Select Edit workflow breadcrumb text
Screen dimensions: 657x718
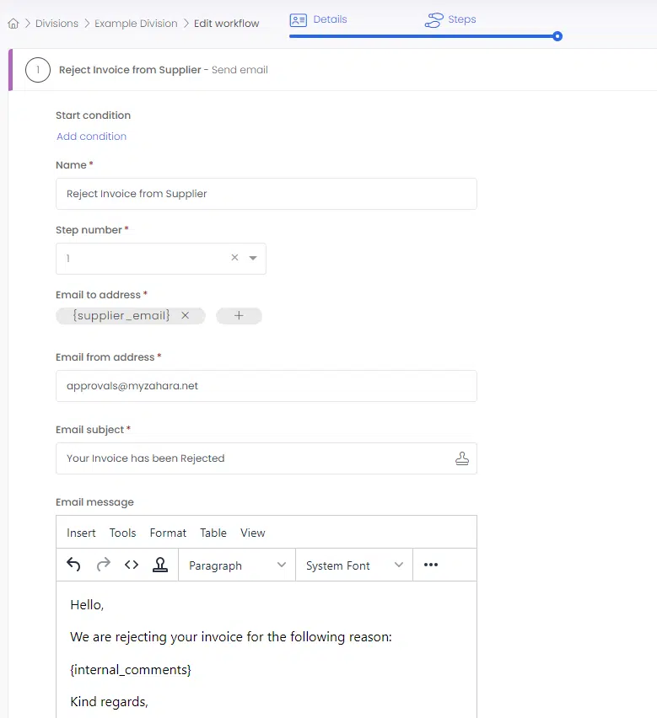click(226, 24)
